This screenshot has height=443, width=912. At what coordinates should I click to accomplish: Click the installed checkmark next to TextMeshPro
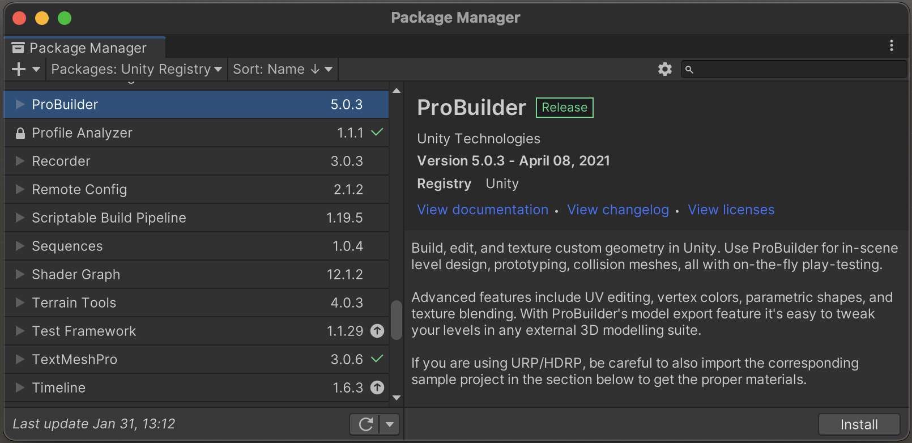pyautogui.click(x=377, y=359)
